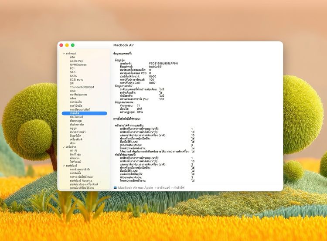327x241 pixels.
Task: Open Wi-Fi under the network section
Action: (74, 150)
